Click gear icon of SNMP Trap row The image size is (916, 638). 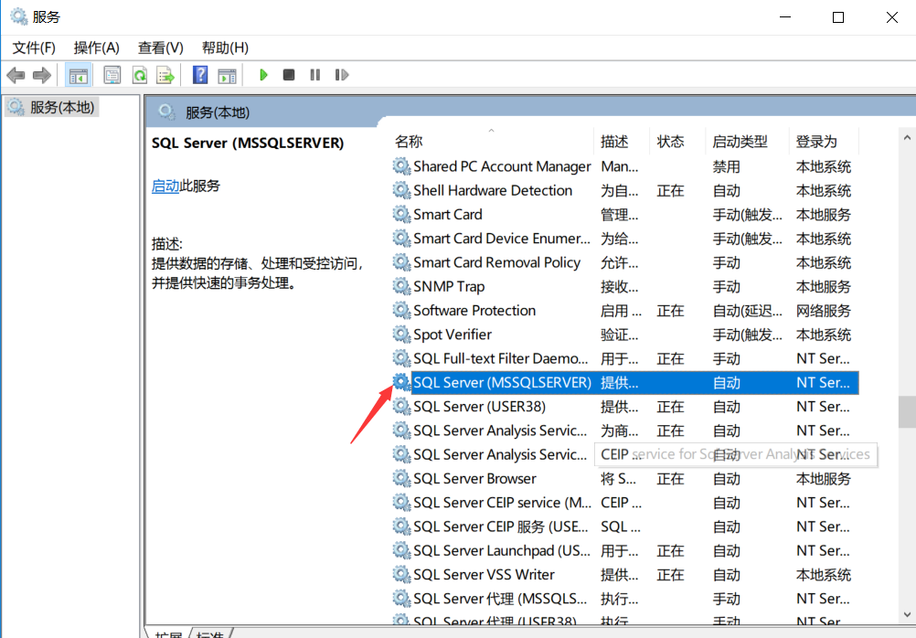(x=401, y=286)
